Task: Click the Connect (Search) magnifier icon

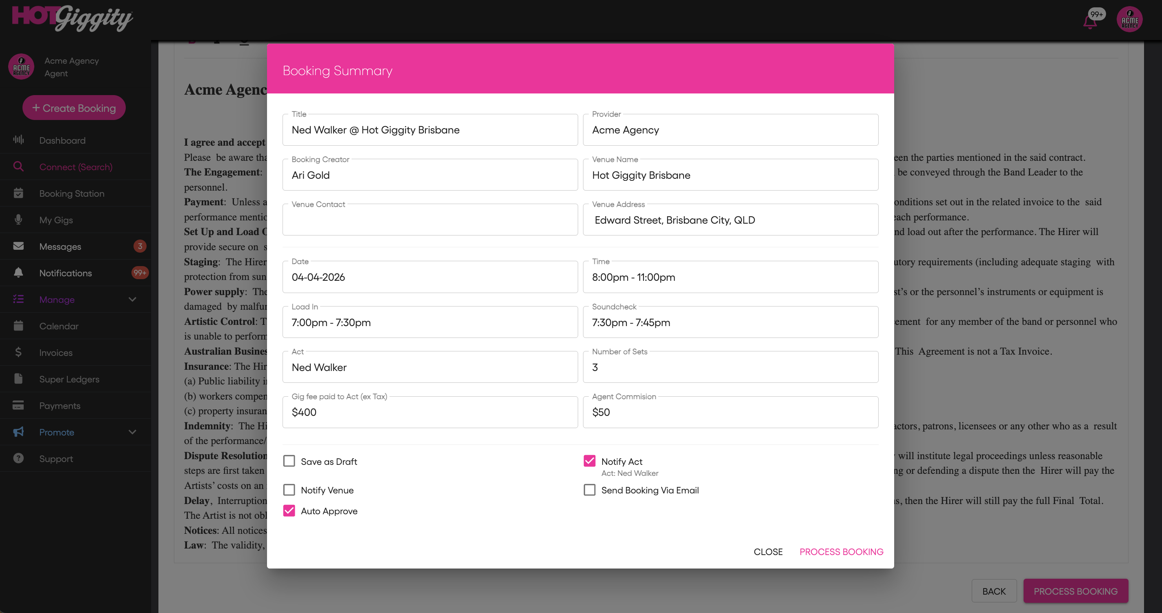Action: pos(18,167)
